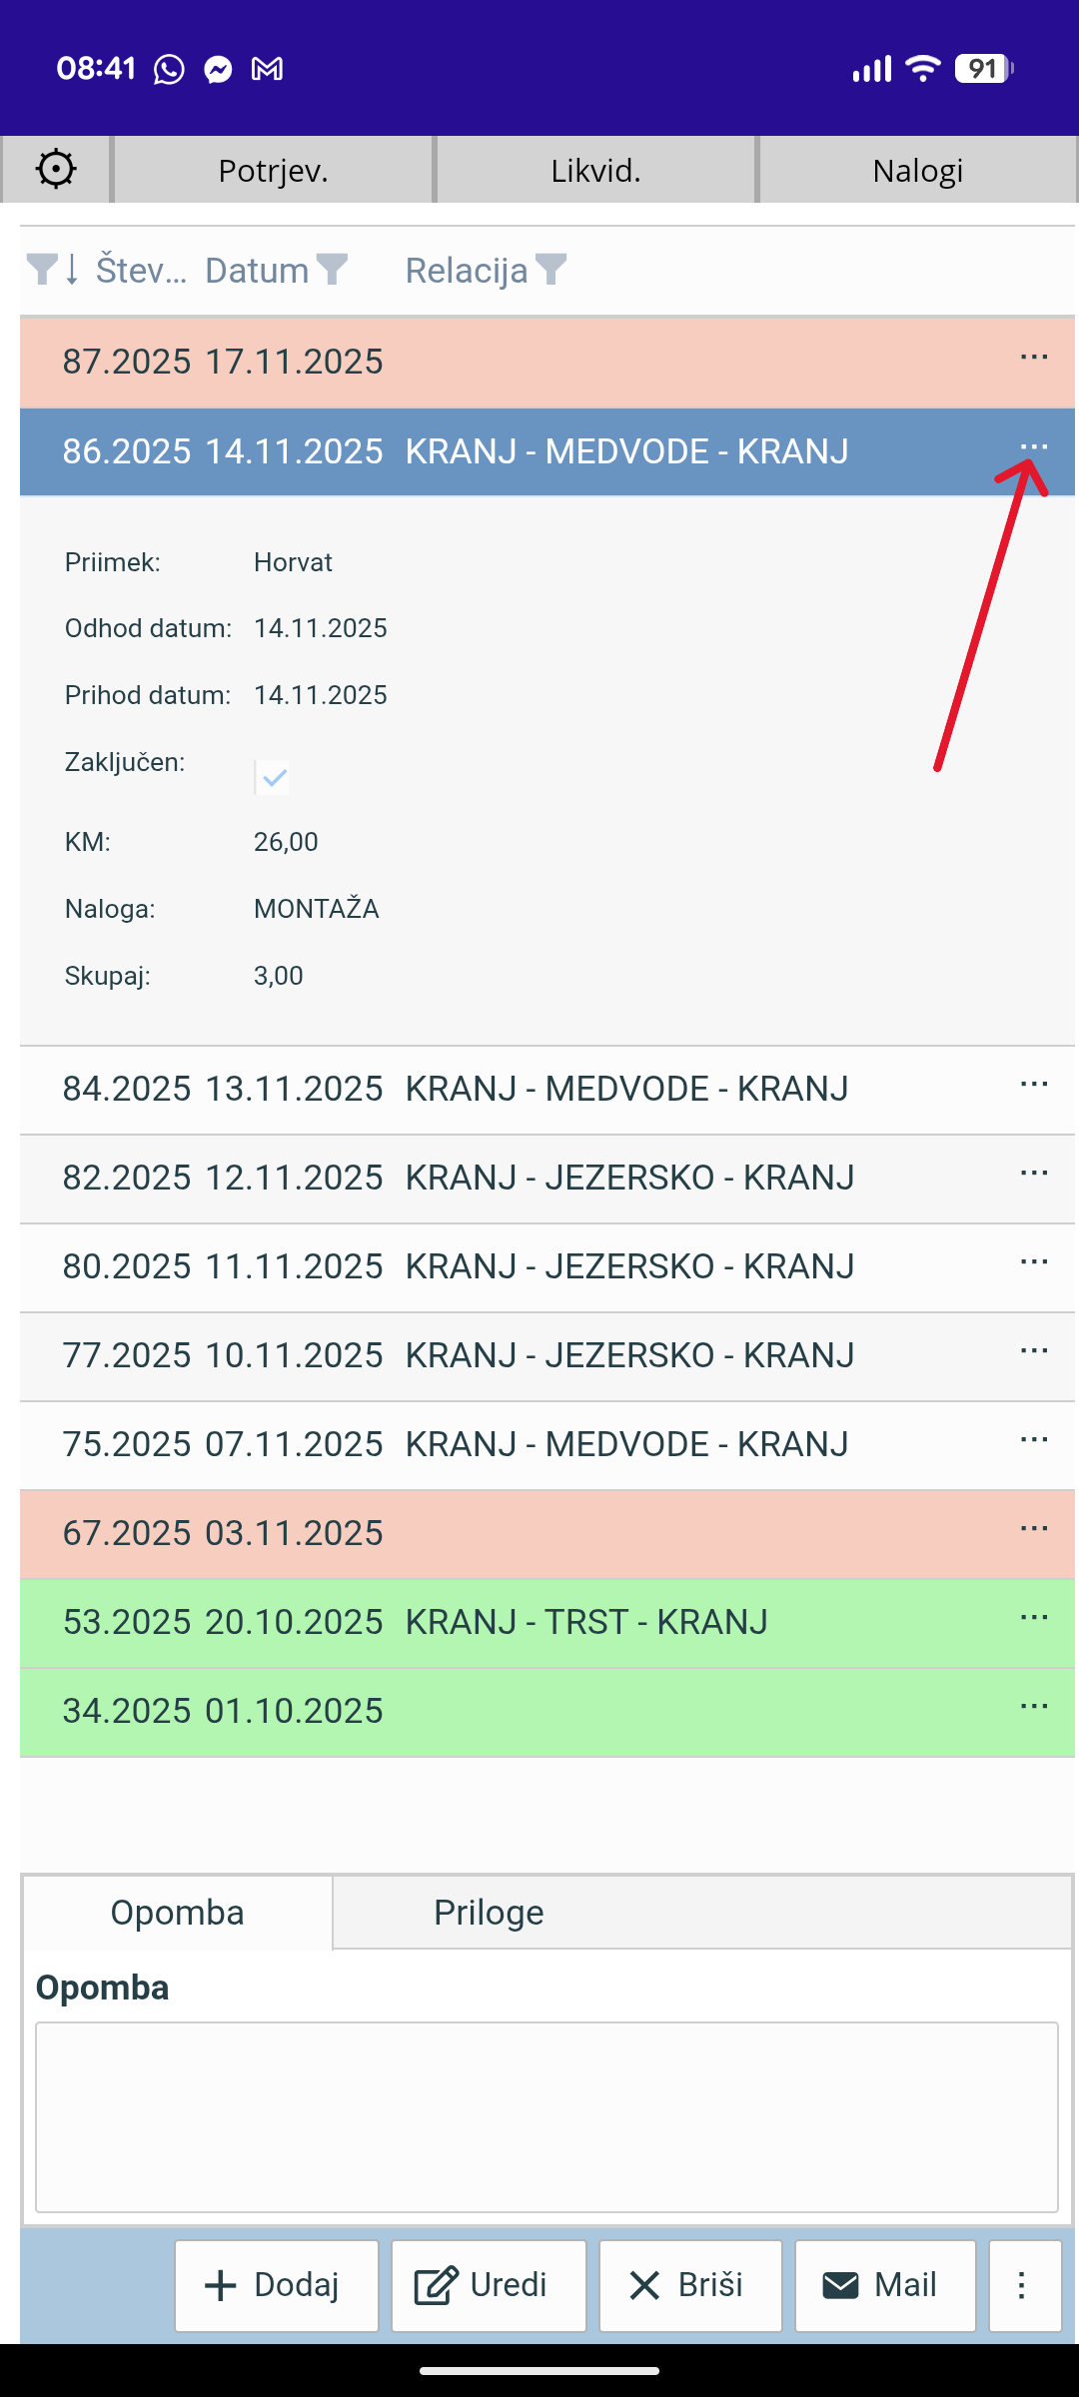Toggle the Zaključen checkbox

coord(273,777)
